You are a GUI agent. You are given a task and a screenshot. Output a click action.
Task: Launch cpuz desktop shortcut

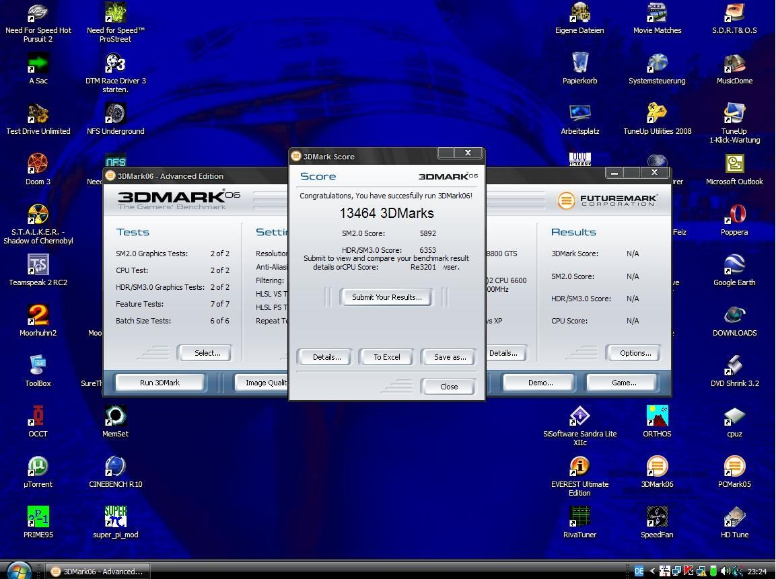pos(734,422)
